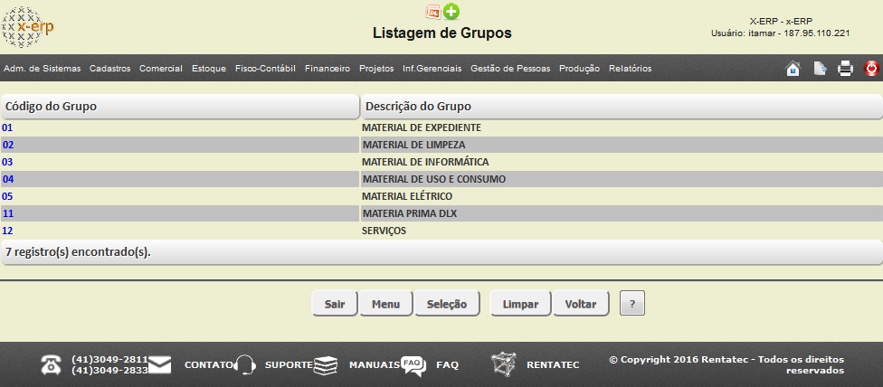This screenshot has height=387, width=883.
Task: Open Comercial menu
Action: tap(161, 69)
